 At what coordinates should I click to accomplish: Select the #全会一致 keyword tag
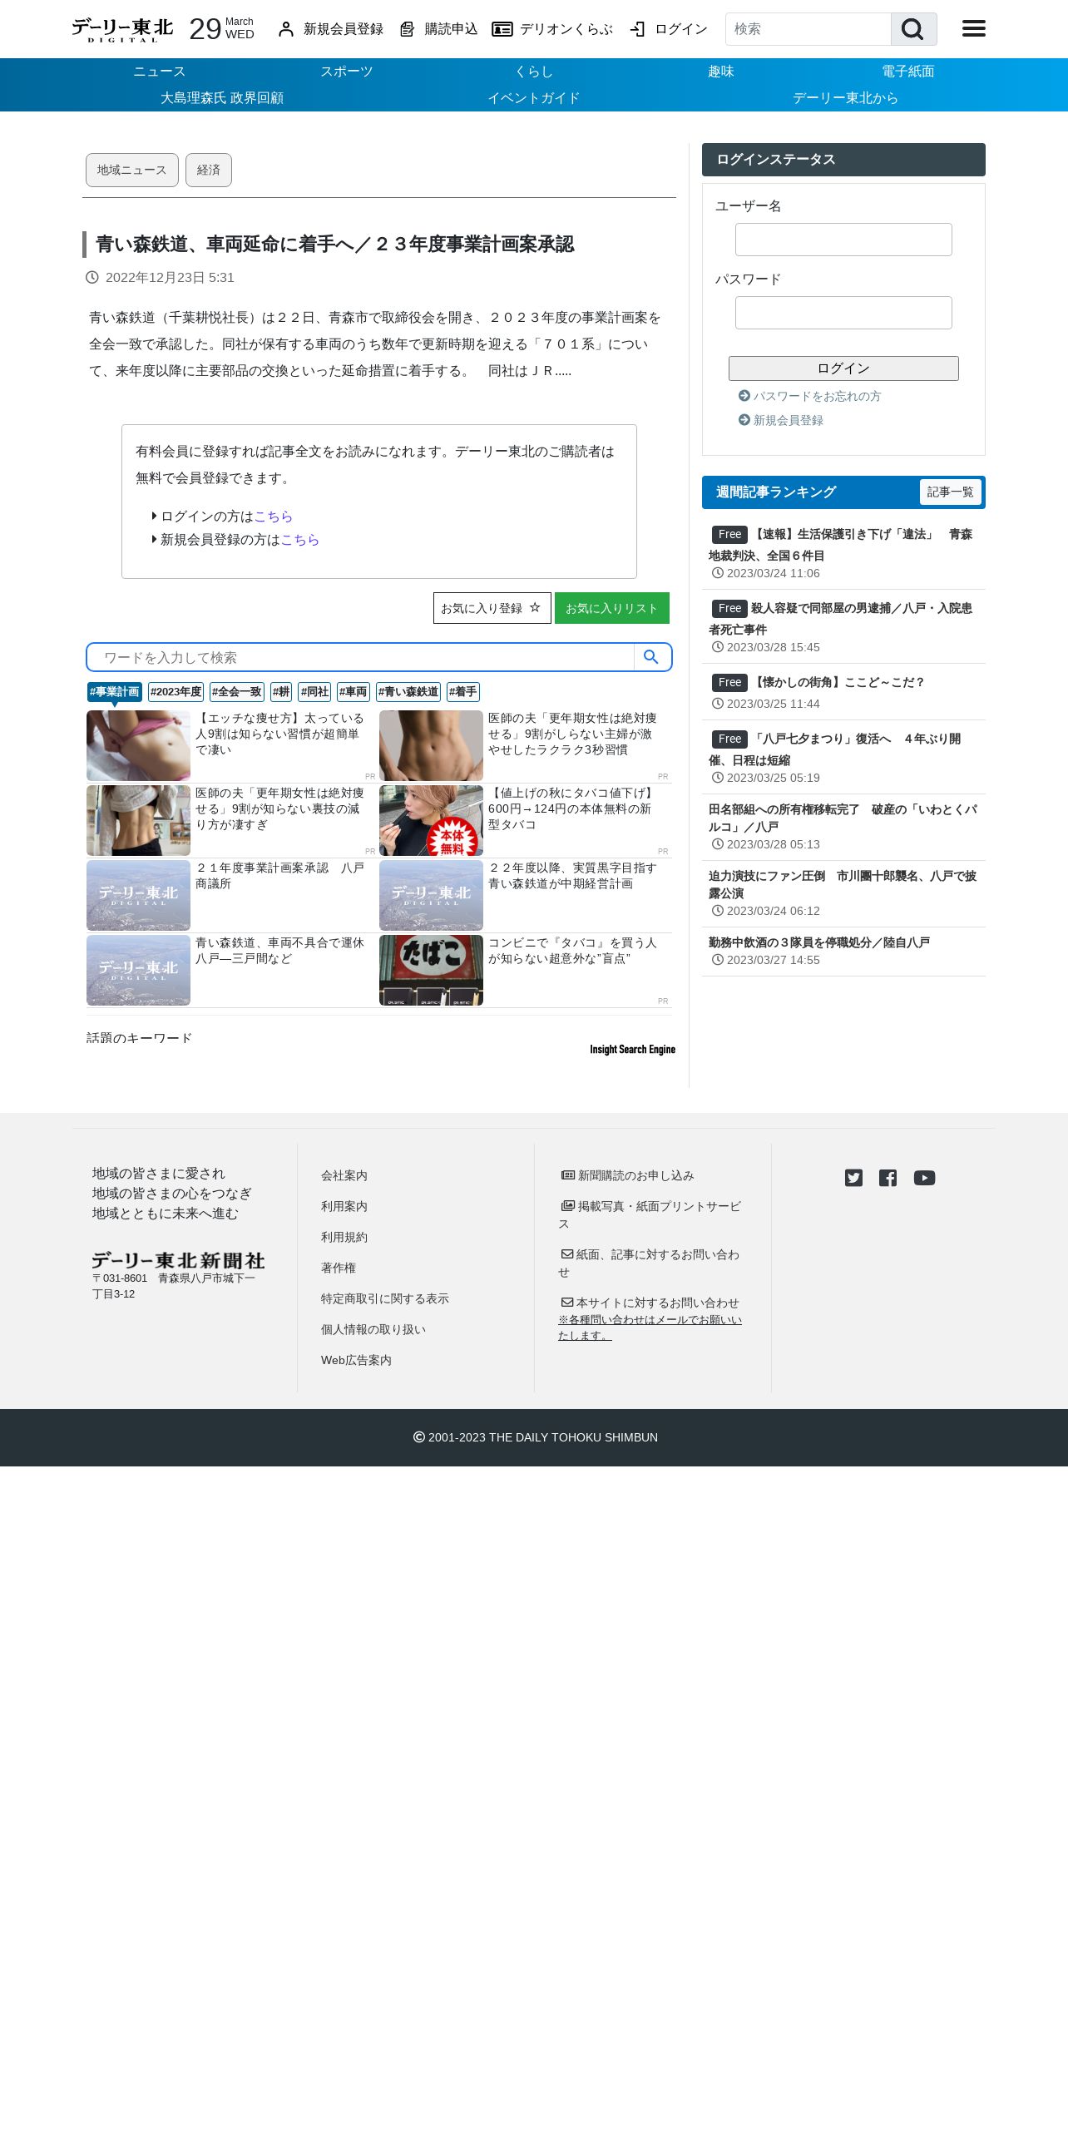click(x=237, y=692)
